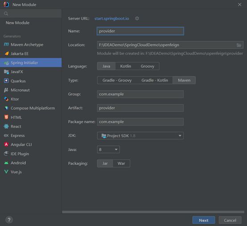Viewport: 247px width, 226px height.
Task: Click the horizontal scrollbar at the bottom
Action: click(153, 212)
